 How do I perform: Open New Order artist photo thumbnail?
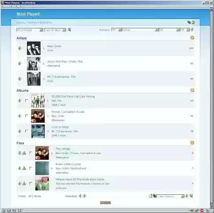[x=34, y=48]
